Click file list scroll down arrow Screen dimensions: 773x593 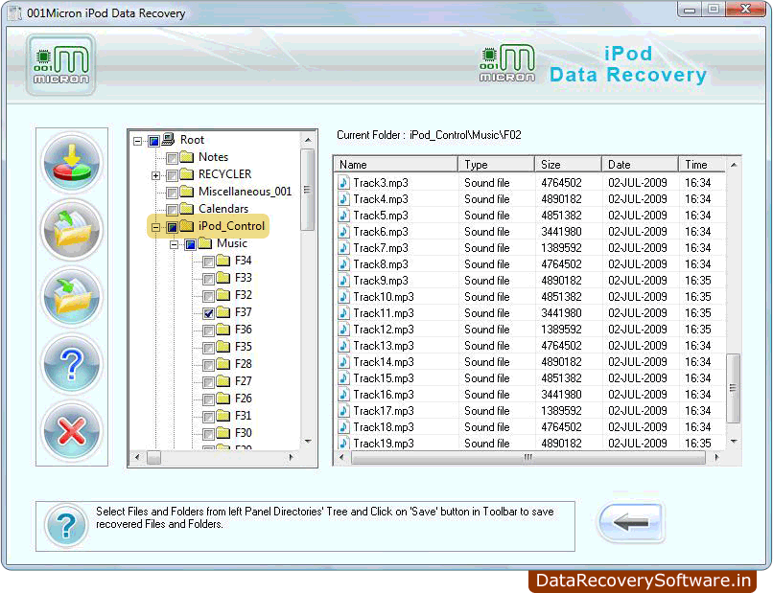tap(734, 442)
